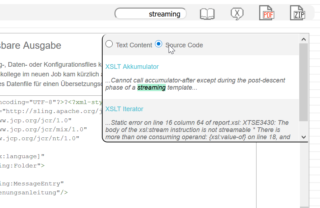Open the XSLT Iterator search result
This screenshot has height=208, width=320.
pos(124,109)
